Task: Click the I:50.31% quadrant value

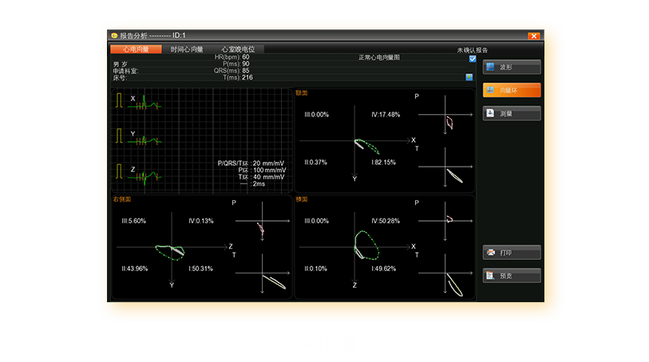Action: point(200,269)
